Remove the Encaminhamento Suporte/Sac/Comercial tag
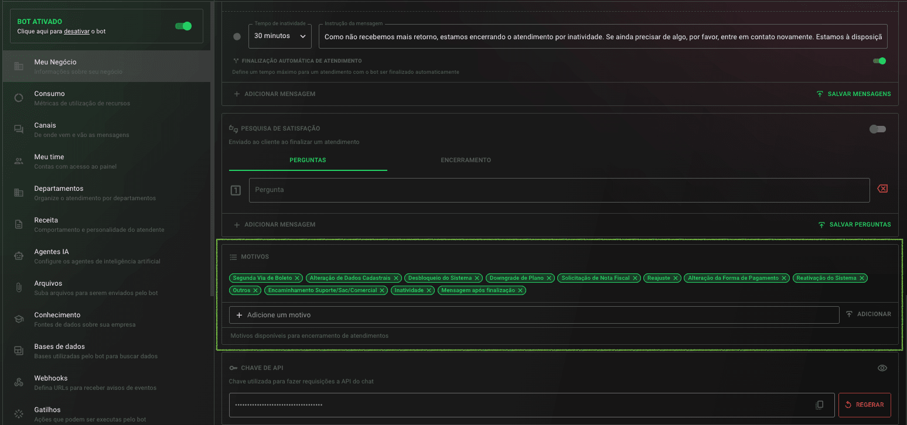The image size is (907, 425). (382, 290)
